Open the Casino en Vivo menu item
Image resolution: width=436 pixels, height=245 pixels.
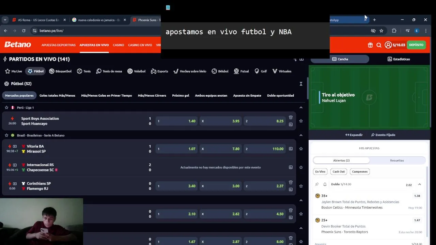pos(140,45)
